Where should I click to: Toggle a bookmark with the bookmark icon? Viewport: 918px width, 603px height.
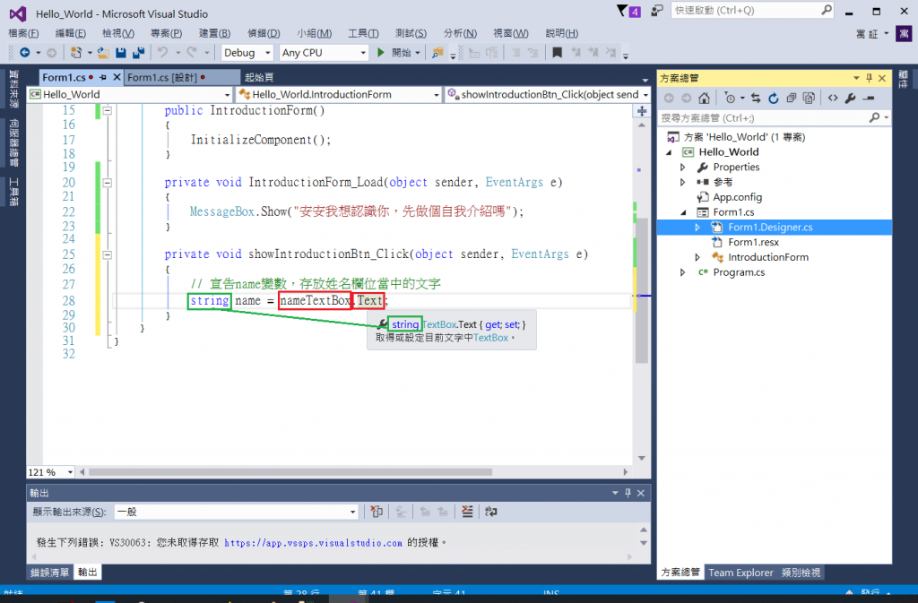(557, 53)
